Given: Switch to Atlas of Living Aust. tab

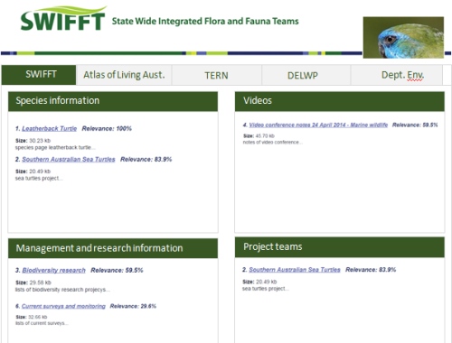Looking at the screenshot, I should pos(124,75).
